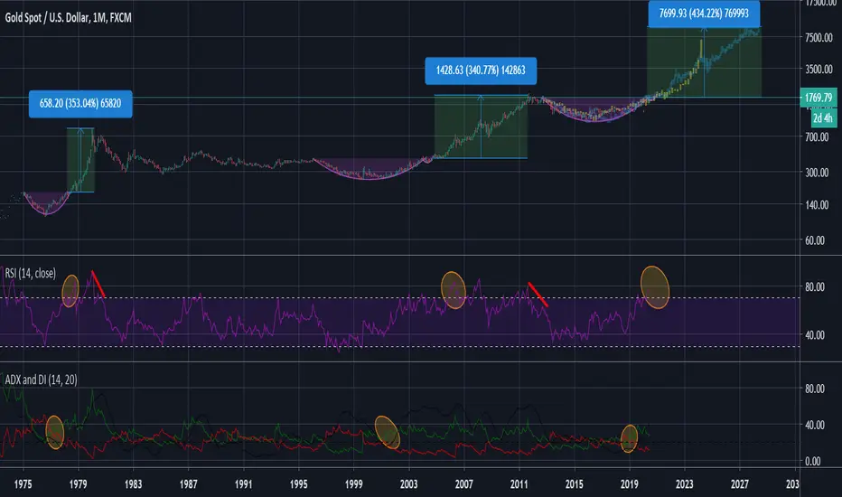Click the 2027 date on time axis
842x497 pixels.
pos(740,484)
